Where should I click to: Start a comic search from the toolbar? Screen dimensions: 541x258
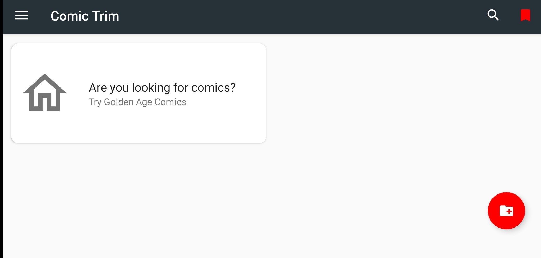pos(493,15)
